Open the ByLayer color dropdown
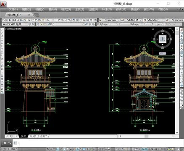 pyautogui.click(x=108, y=24)
